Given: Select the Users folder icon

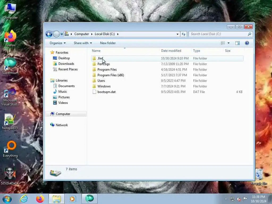Looking at the screenshot, I should click(x=94, y=80).
